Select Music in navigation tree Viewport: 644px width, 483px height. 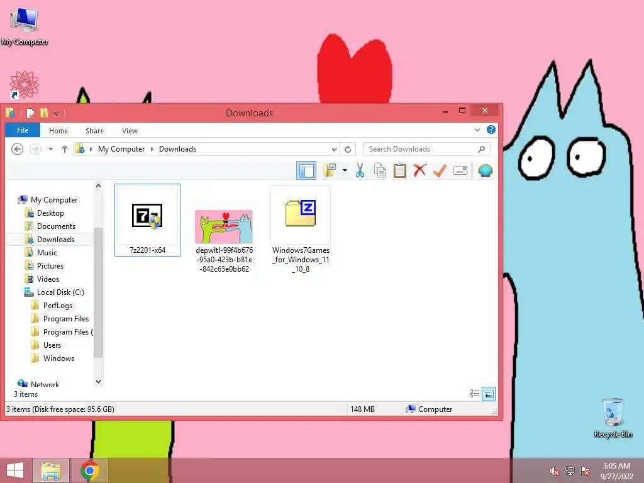[x=47, y=253]
